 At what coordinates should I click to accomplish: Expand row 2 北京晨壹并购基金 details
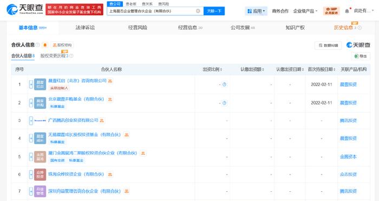coord(31,103)
